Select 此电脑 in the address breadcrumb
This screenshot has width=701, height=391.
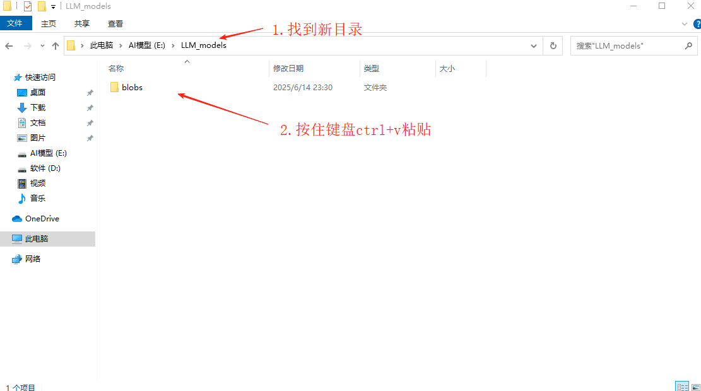[x=102, y=45]
